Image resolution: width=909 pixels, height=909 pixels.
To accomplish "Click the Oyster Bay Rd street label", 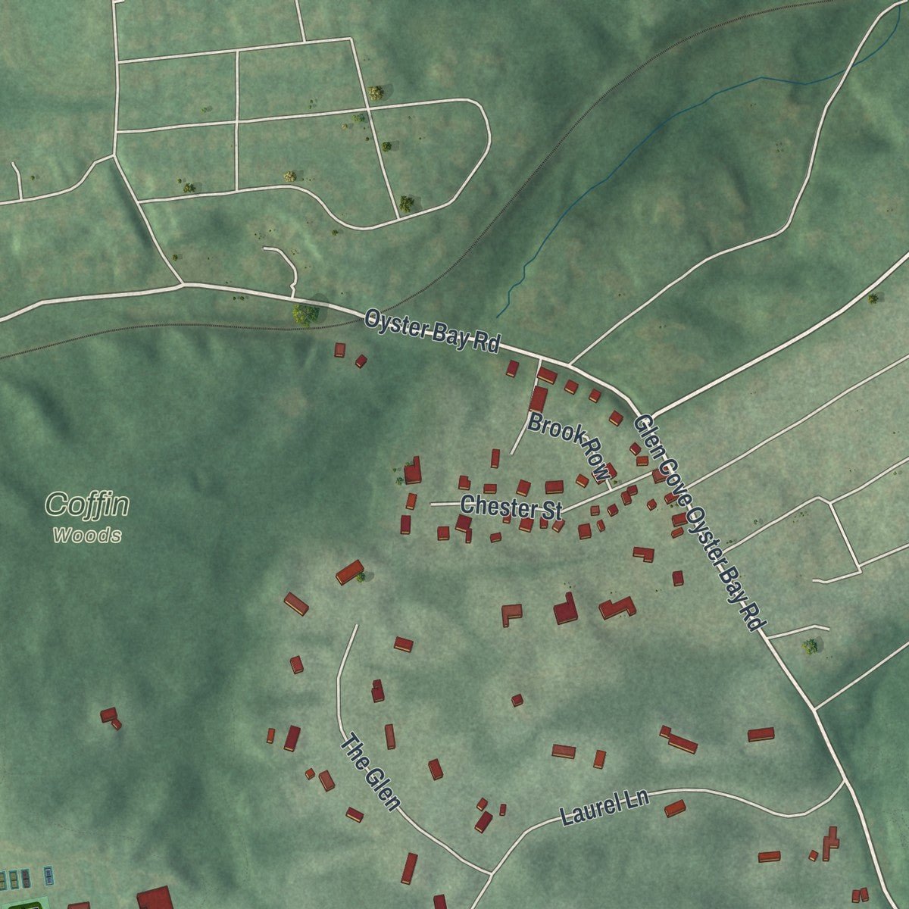I will (x=432, y=331).
